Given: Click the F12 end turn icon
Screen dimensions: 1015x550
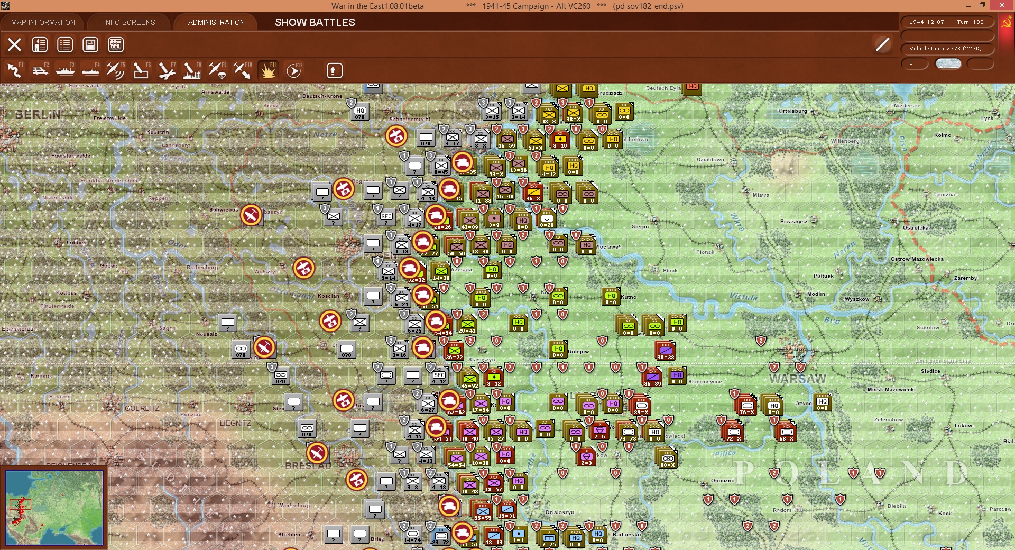Looking at the screenshot, I should pos(293,70).
